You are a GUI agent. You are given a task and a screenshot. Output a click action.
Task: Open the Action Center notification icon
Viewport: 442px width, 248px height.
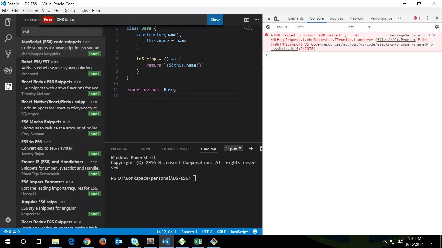[431, 241]
